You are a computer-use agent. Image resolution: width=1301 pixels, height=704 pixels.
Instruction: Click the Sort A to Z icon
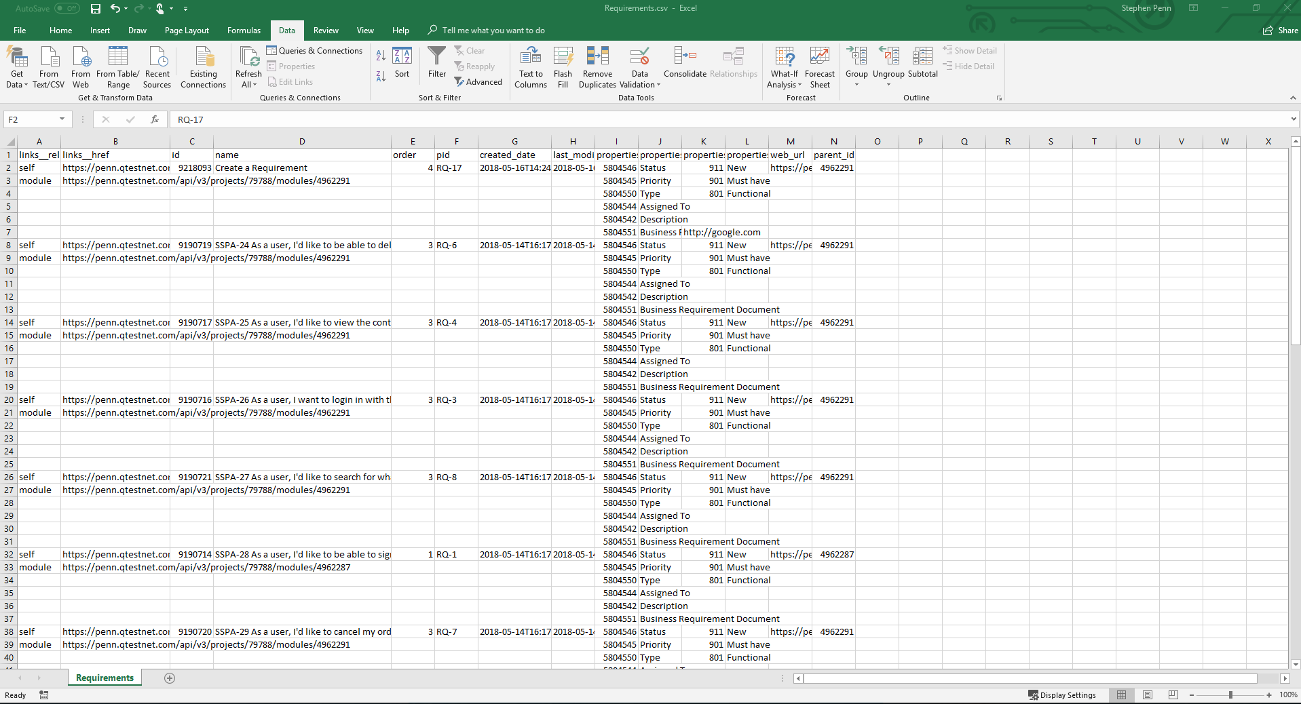[381, 56]
